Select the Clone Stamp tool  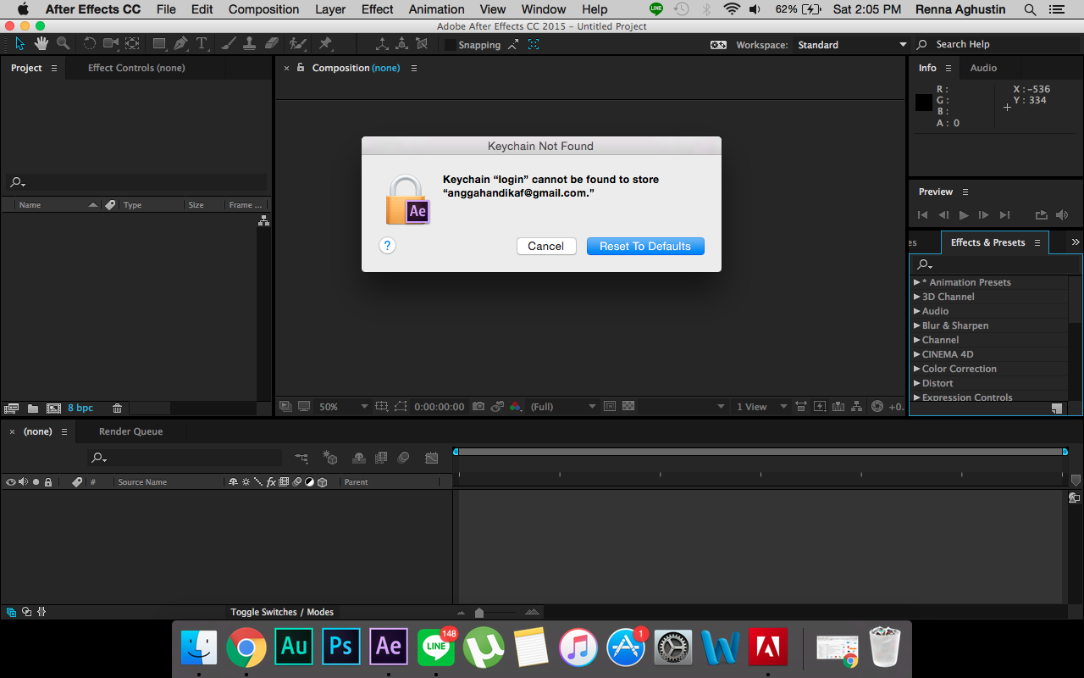pyautogui.click(x=251, y=43)
